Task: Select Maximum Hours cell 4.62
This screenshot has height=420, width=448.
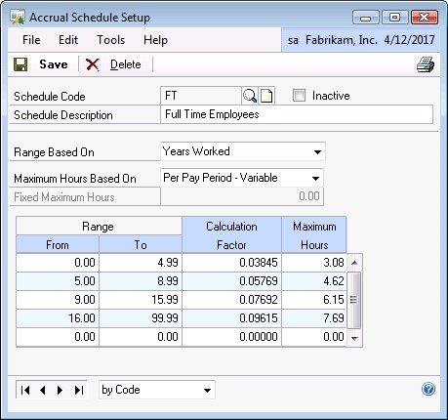Action: (x=314, y=281)
